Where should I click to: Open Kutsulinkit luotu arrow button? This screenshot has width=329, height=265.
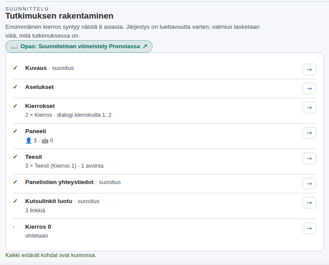pos(309,203)
